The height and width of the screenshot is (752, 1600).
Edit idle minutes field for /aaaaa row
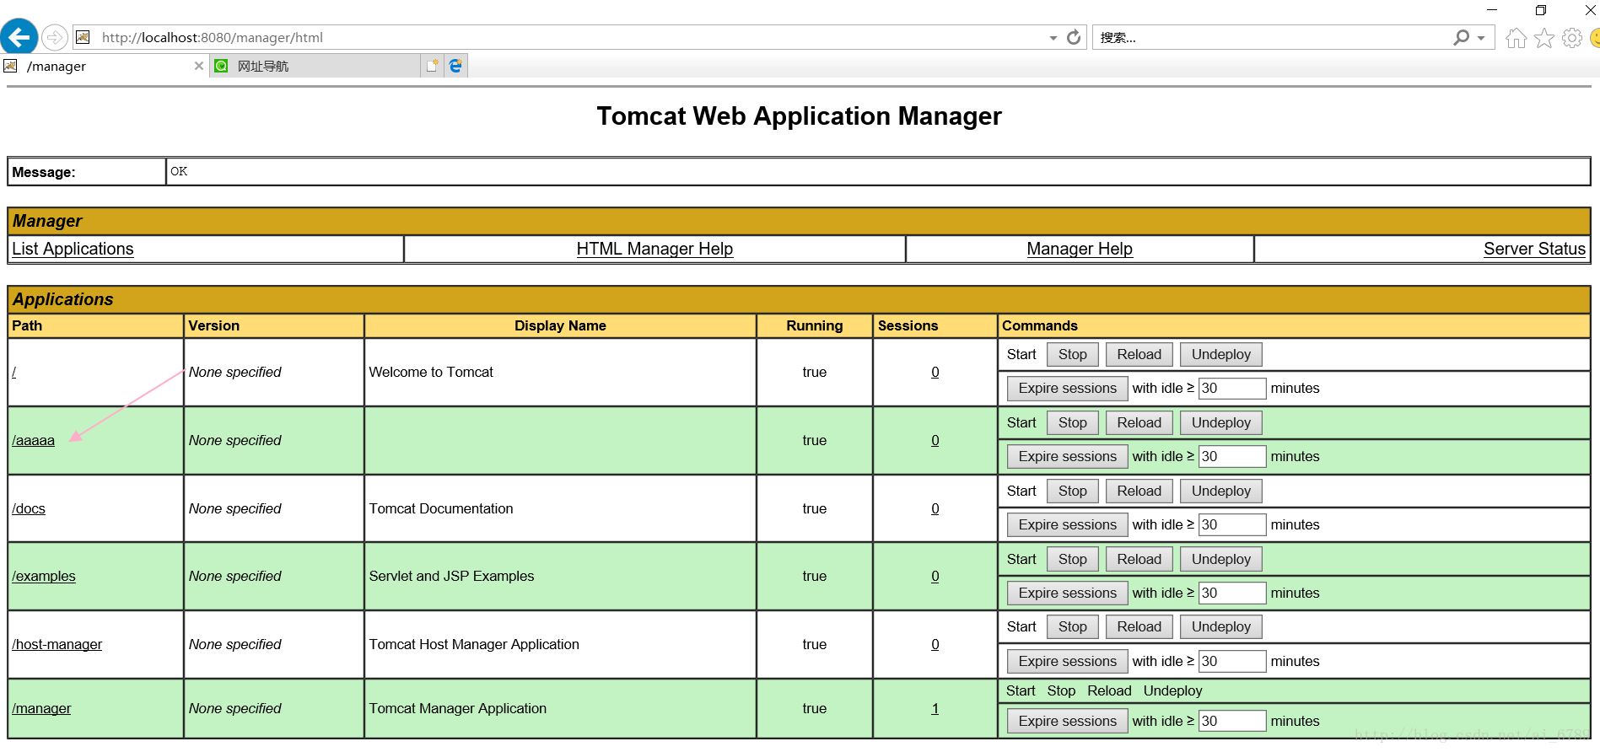coord(1232,457)
